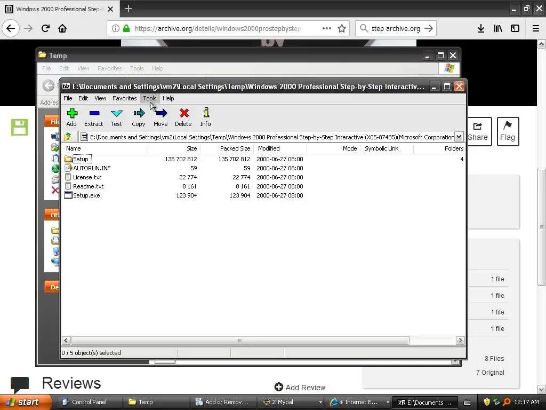
Task: Select the Setup folder icon
Action: coord(68,159)
